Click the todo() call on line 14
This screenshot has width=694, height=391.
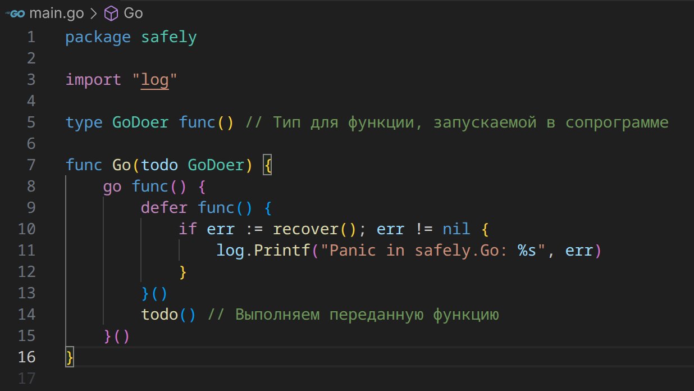pos(159,315)
